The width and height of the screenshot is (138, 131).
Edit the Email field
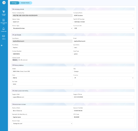[103, 41]
